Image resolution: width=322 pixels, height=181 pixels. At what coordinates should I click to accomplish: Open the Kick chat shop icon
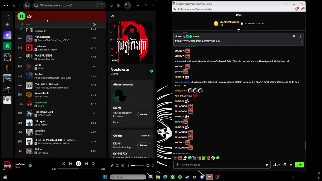(x=285, y=165)
